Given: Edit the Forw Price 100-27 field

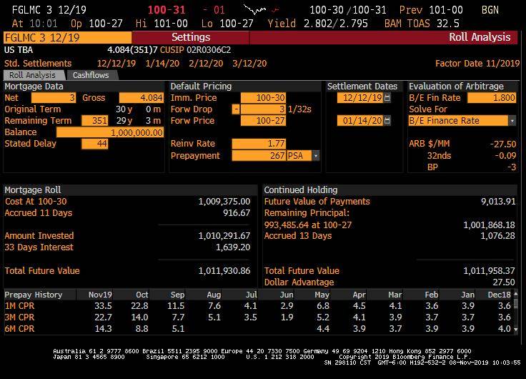Looking at the screenshot, I should tap(263, 121).
